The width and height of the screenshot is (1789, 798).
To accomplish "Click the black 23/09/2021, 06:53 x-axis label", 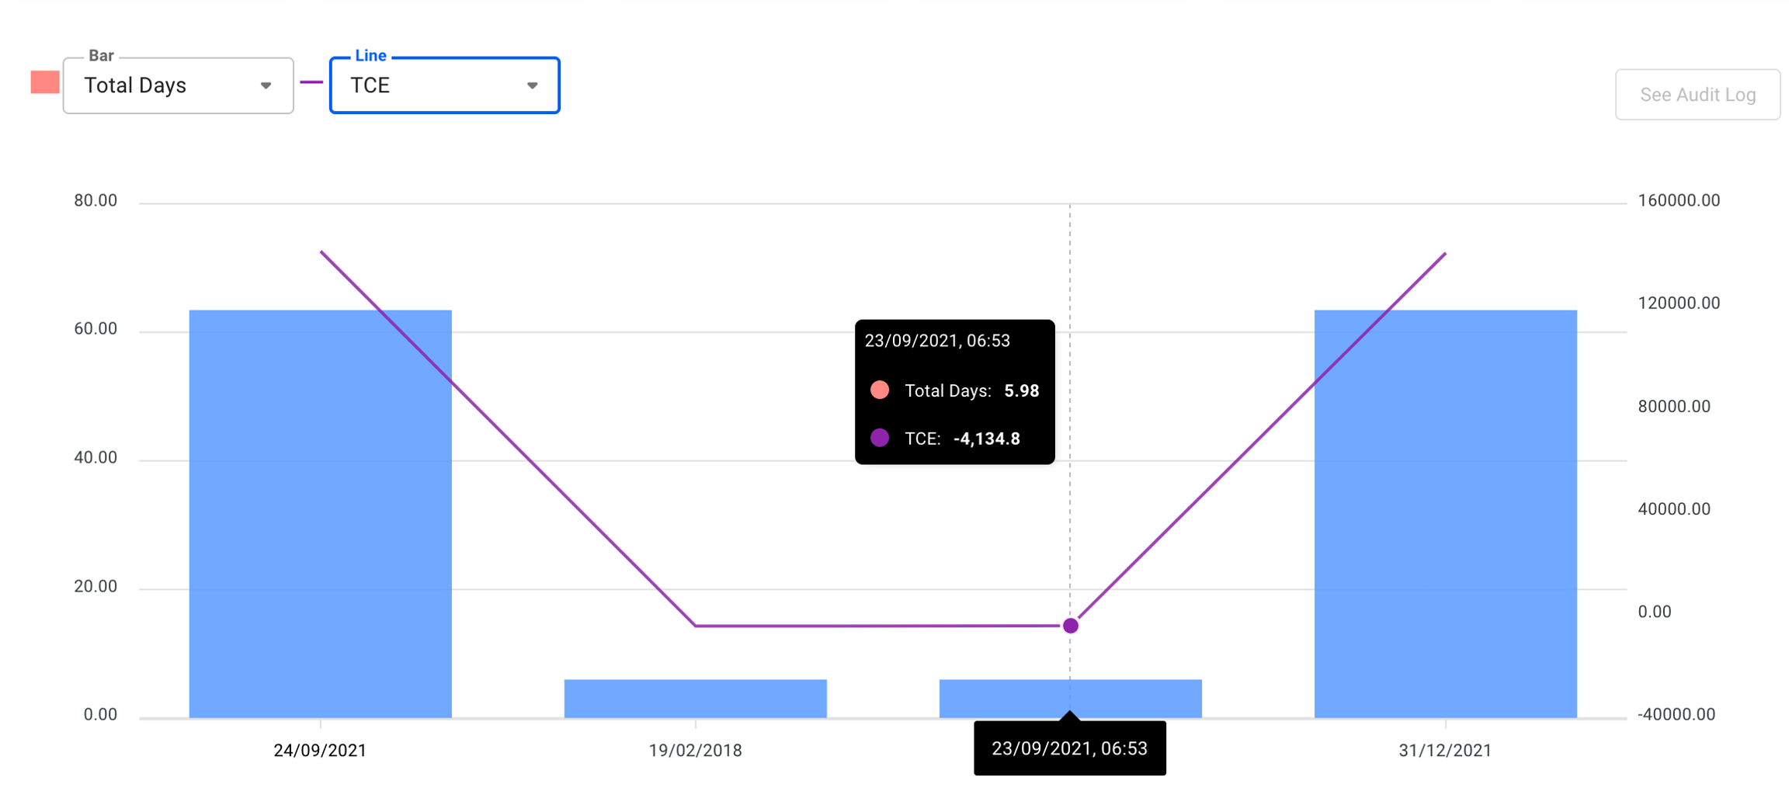I will (x=1069, y=748).
